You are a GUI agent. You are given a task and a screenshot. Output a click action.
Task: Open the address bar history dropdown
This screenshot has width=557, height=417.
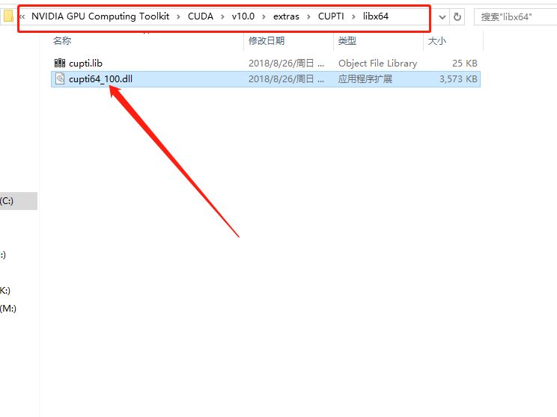coord(442,16)
